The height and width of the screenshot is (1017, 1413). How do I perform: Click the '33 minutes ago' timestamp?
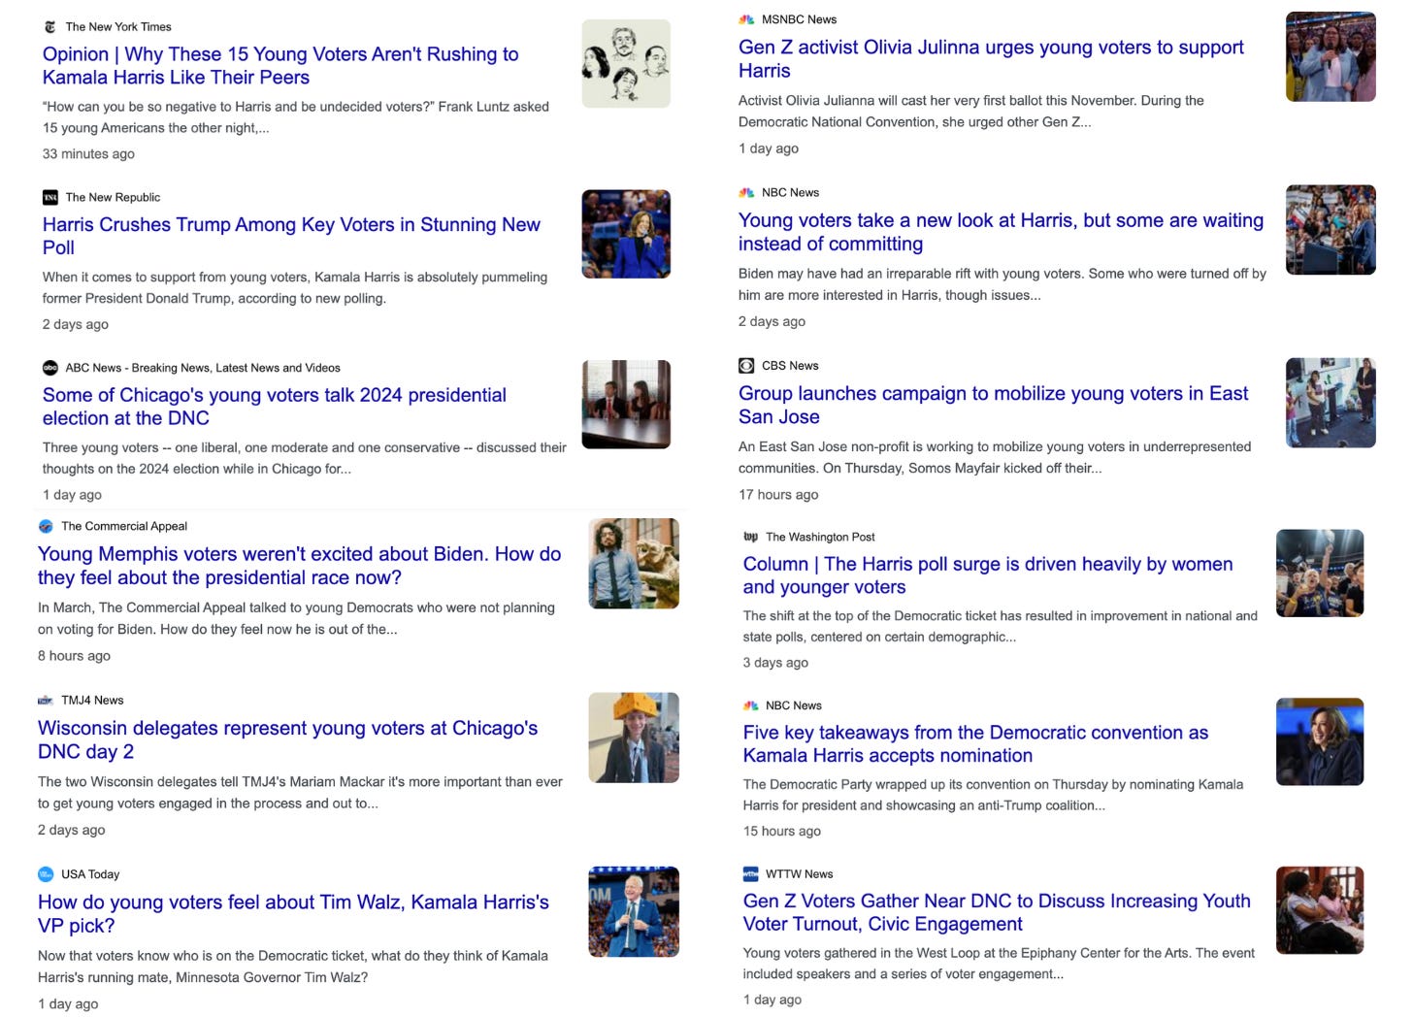tap(88, 153)
